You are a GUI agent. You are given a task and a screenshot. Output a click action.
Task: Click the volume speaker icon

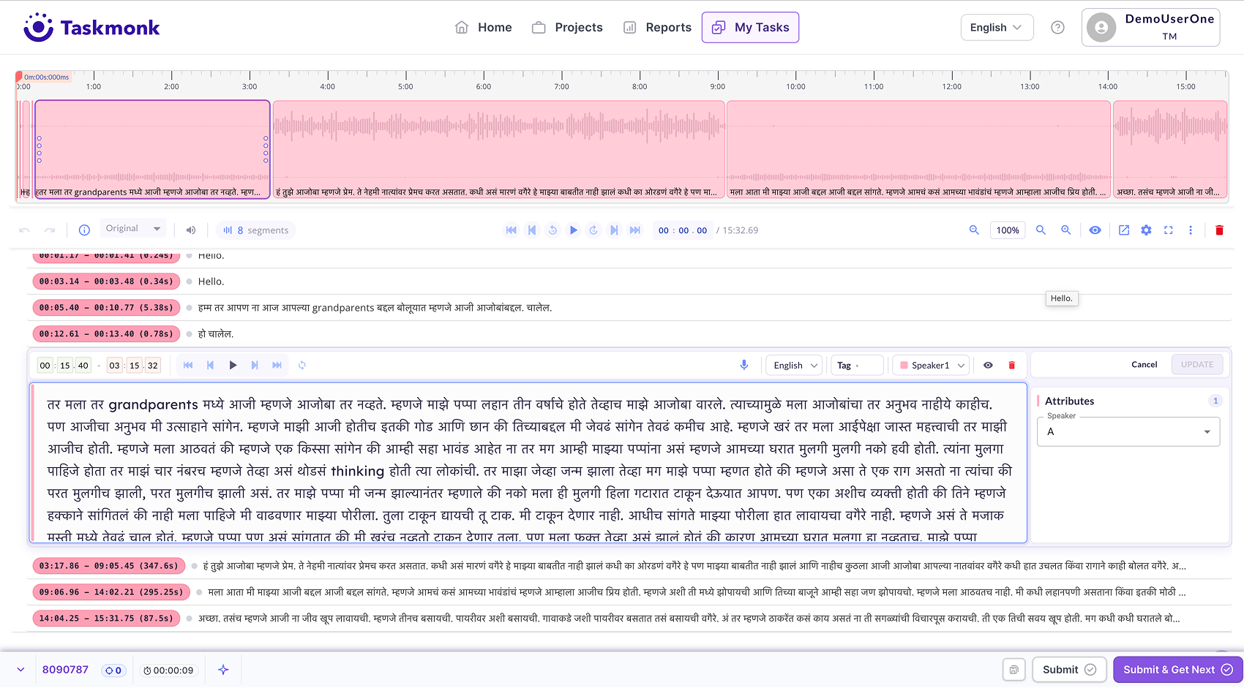pos(191,230)
